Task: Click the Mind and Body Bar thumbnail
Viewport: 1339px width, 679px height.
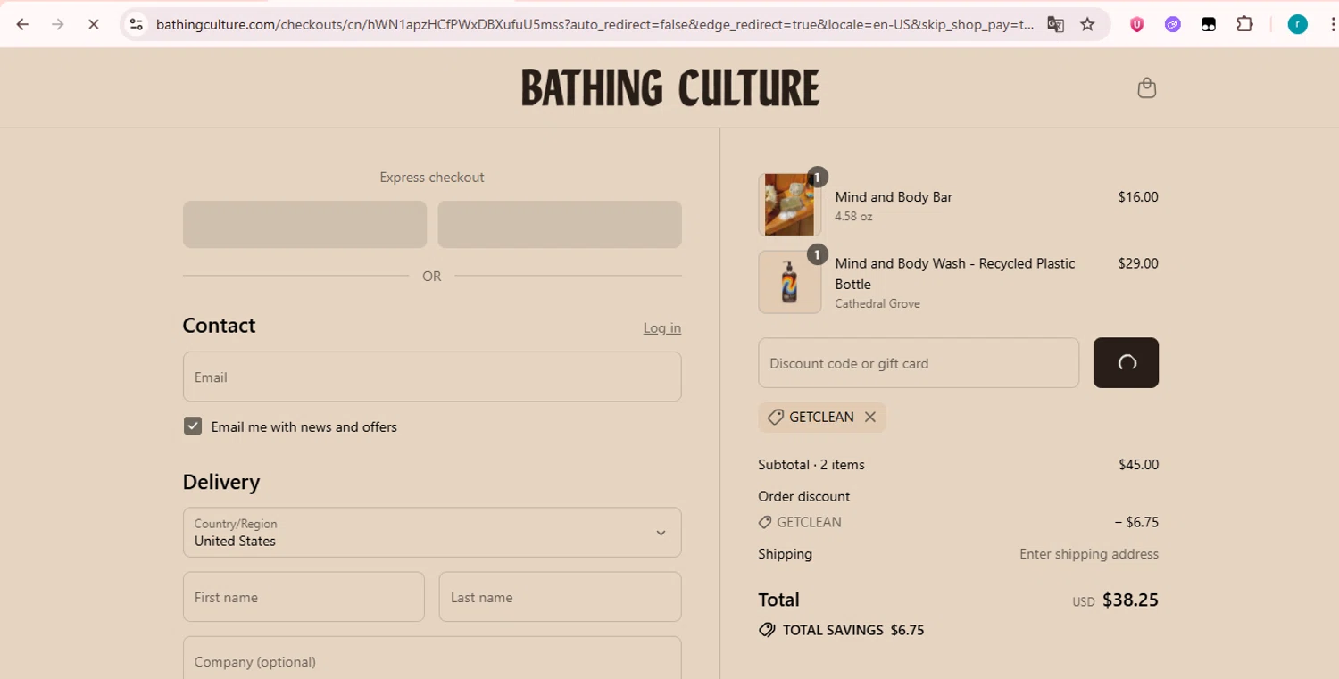Action: pyautogui.click(x=789, y=204)
